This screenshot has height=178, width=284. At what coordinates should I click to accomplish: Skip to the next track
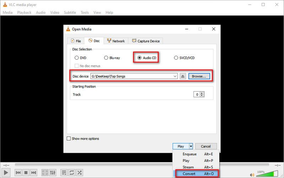[x=33, y=173]
